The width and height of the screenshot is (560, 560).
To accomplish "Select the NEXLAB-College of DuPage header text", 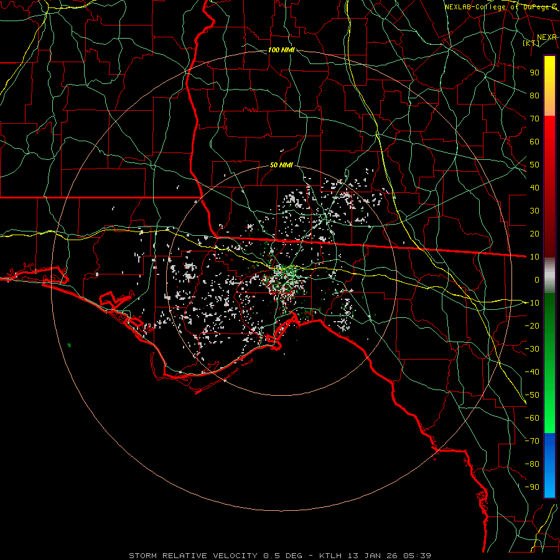I will coord(500,7).
